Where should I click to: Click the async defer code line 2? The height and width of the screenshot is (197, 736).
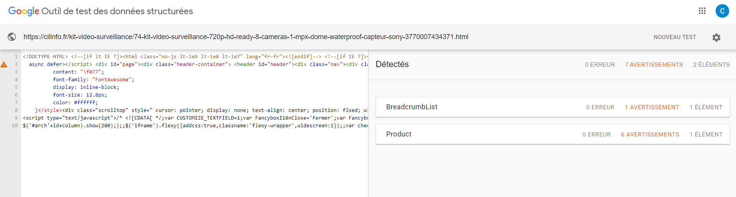pos(195,64)
